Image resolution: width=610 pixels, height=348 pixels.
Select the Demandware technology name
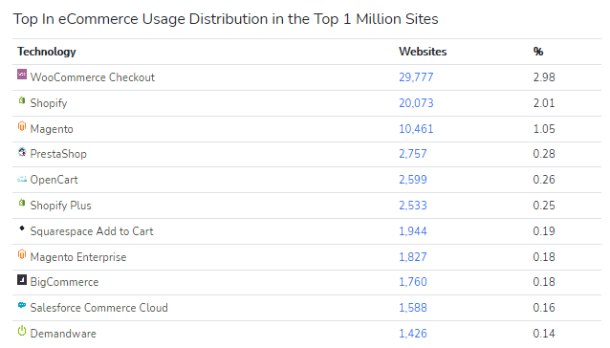click(63, 334)
